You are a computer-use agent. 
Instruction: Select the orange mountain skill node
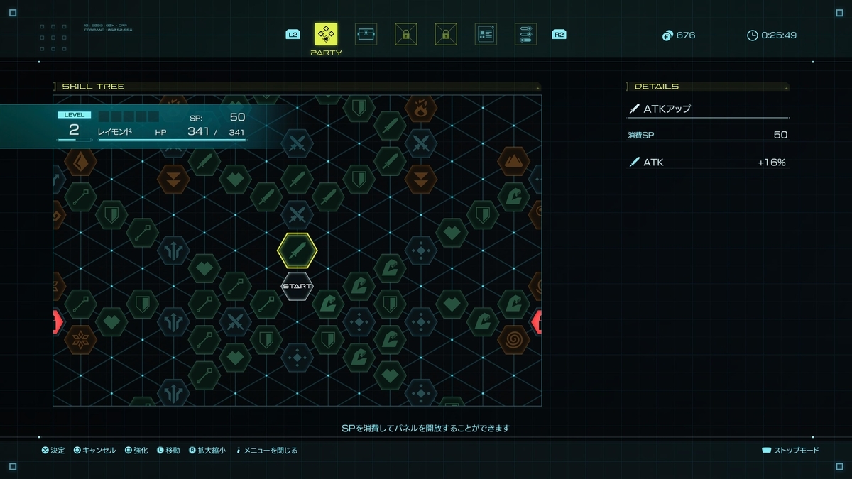coord(513,162)
